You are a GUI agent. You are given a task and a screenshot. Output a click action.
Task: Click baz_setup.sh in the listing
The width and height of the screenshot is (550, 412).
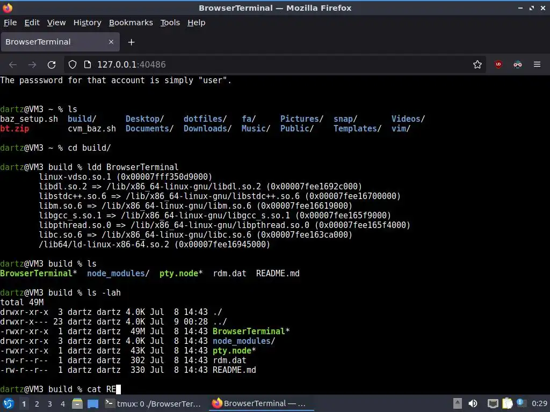(x=29, y=119)
